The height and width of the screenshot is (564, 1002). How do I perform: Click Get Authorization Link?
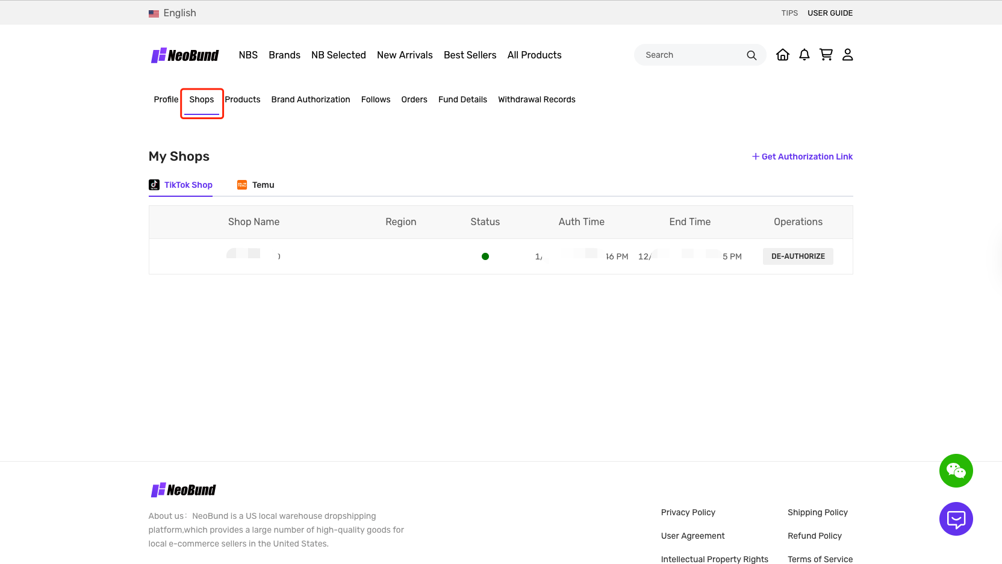tap(802, 156)
